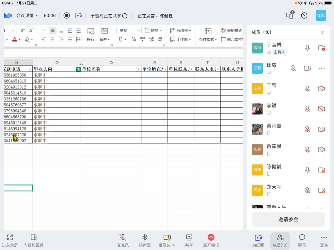
Task: Open 任毅's more options dots
Action: click(321, 68)
